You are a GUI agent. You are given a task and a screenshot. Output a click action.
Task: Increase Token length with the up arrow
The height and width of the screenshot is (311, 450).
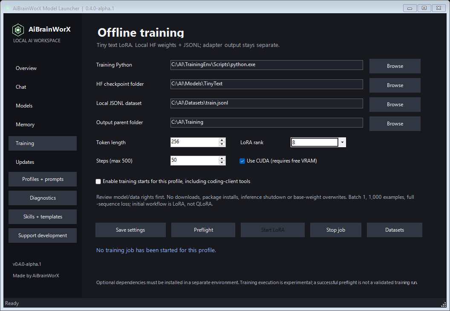click(x=222, y=140)
